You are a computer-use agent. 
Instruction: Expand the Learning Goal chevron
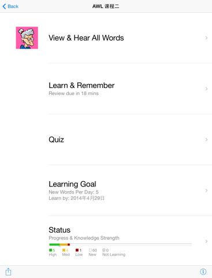(x=206, y=191)
